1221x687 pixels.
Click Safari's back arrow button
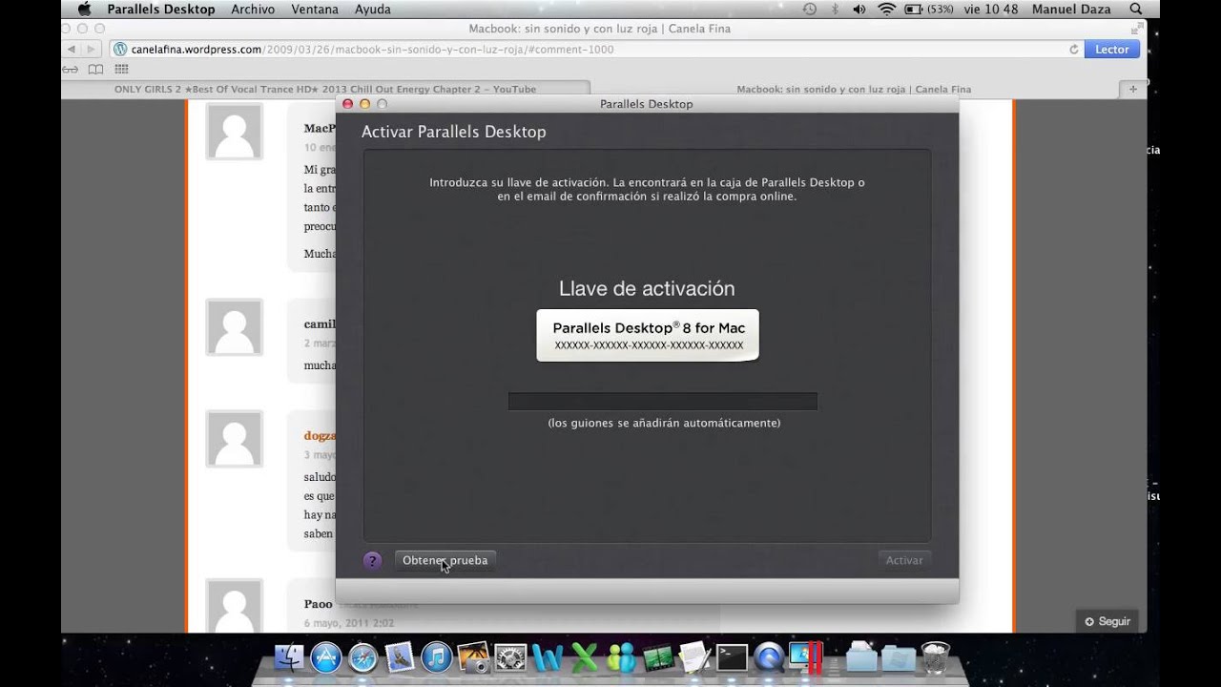click(x=72, y=49)
